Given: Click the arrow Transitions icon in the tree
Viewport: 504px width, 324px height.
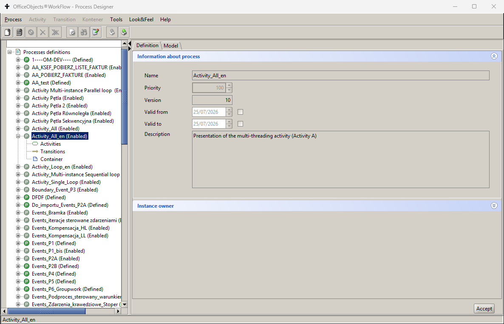Looking at the screenshot, I should coord(35,151).
